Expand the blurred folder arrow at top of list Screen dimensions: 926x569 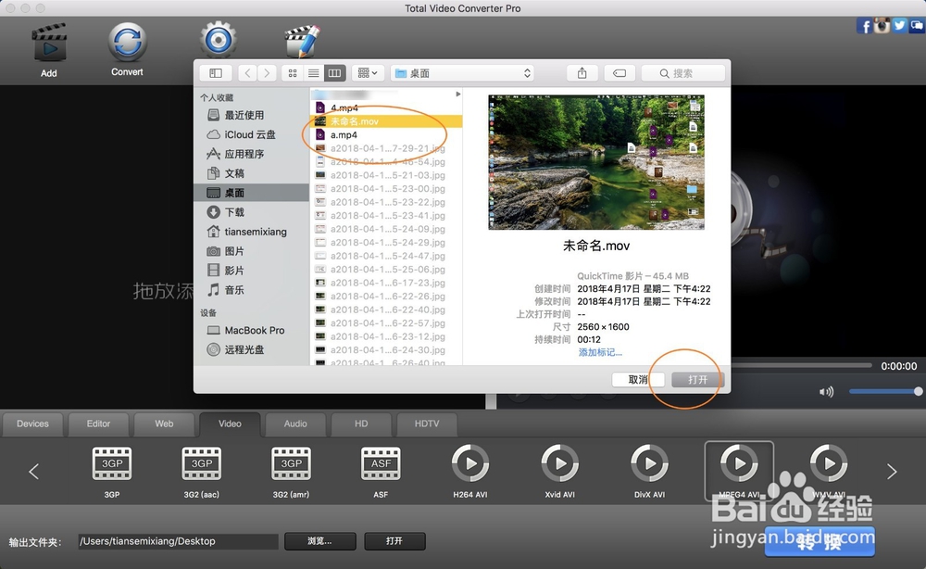(x=458, y=94)
